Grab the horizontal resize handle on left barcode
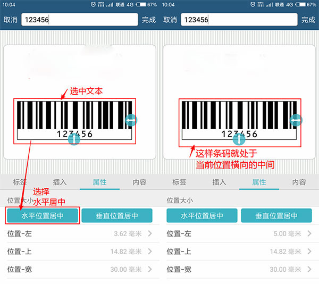 point(131,120)
